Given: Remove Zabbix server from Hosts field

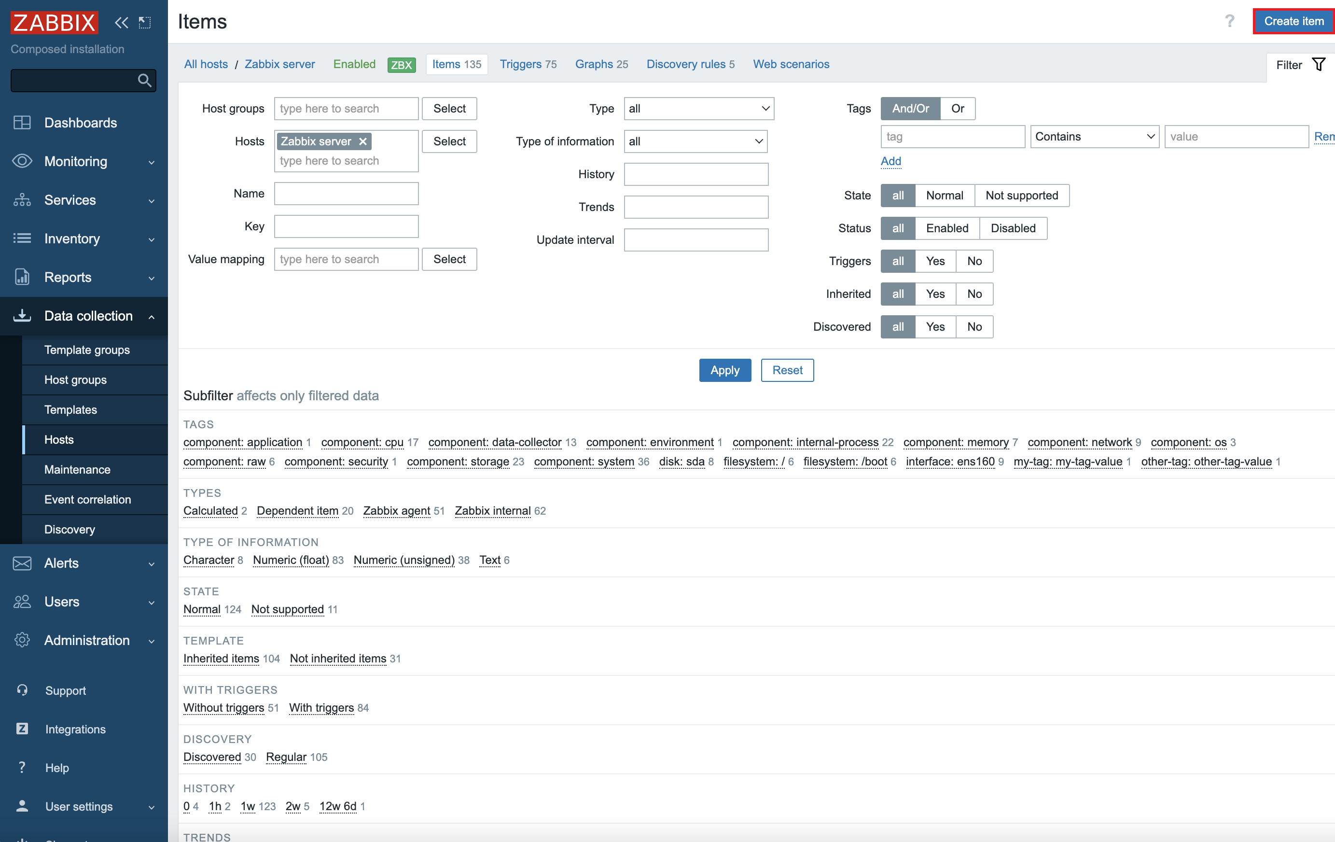Looking at the screenshot, I should (x=363, y=141).
